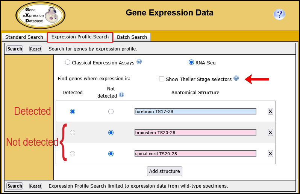Remove the brainstem TS20-28 row with X

270,132
